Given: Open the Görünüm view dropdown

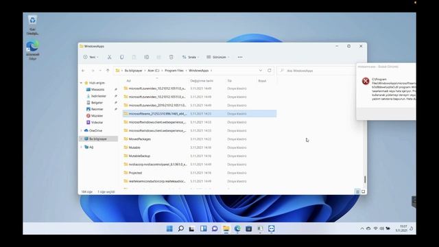Looking at the screenshot, I should click(x=218, y=57).
